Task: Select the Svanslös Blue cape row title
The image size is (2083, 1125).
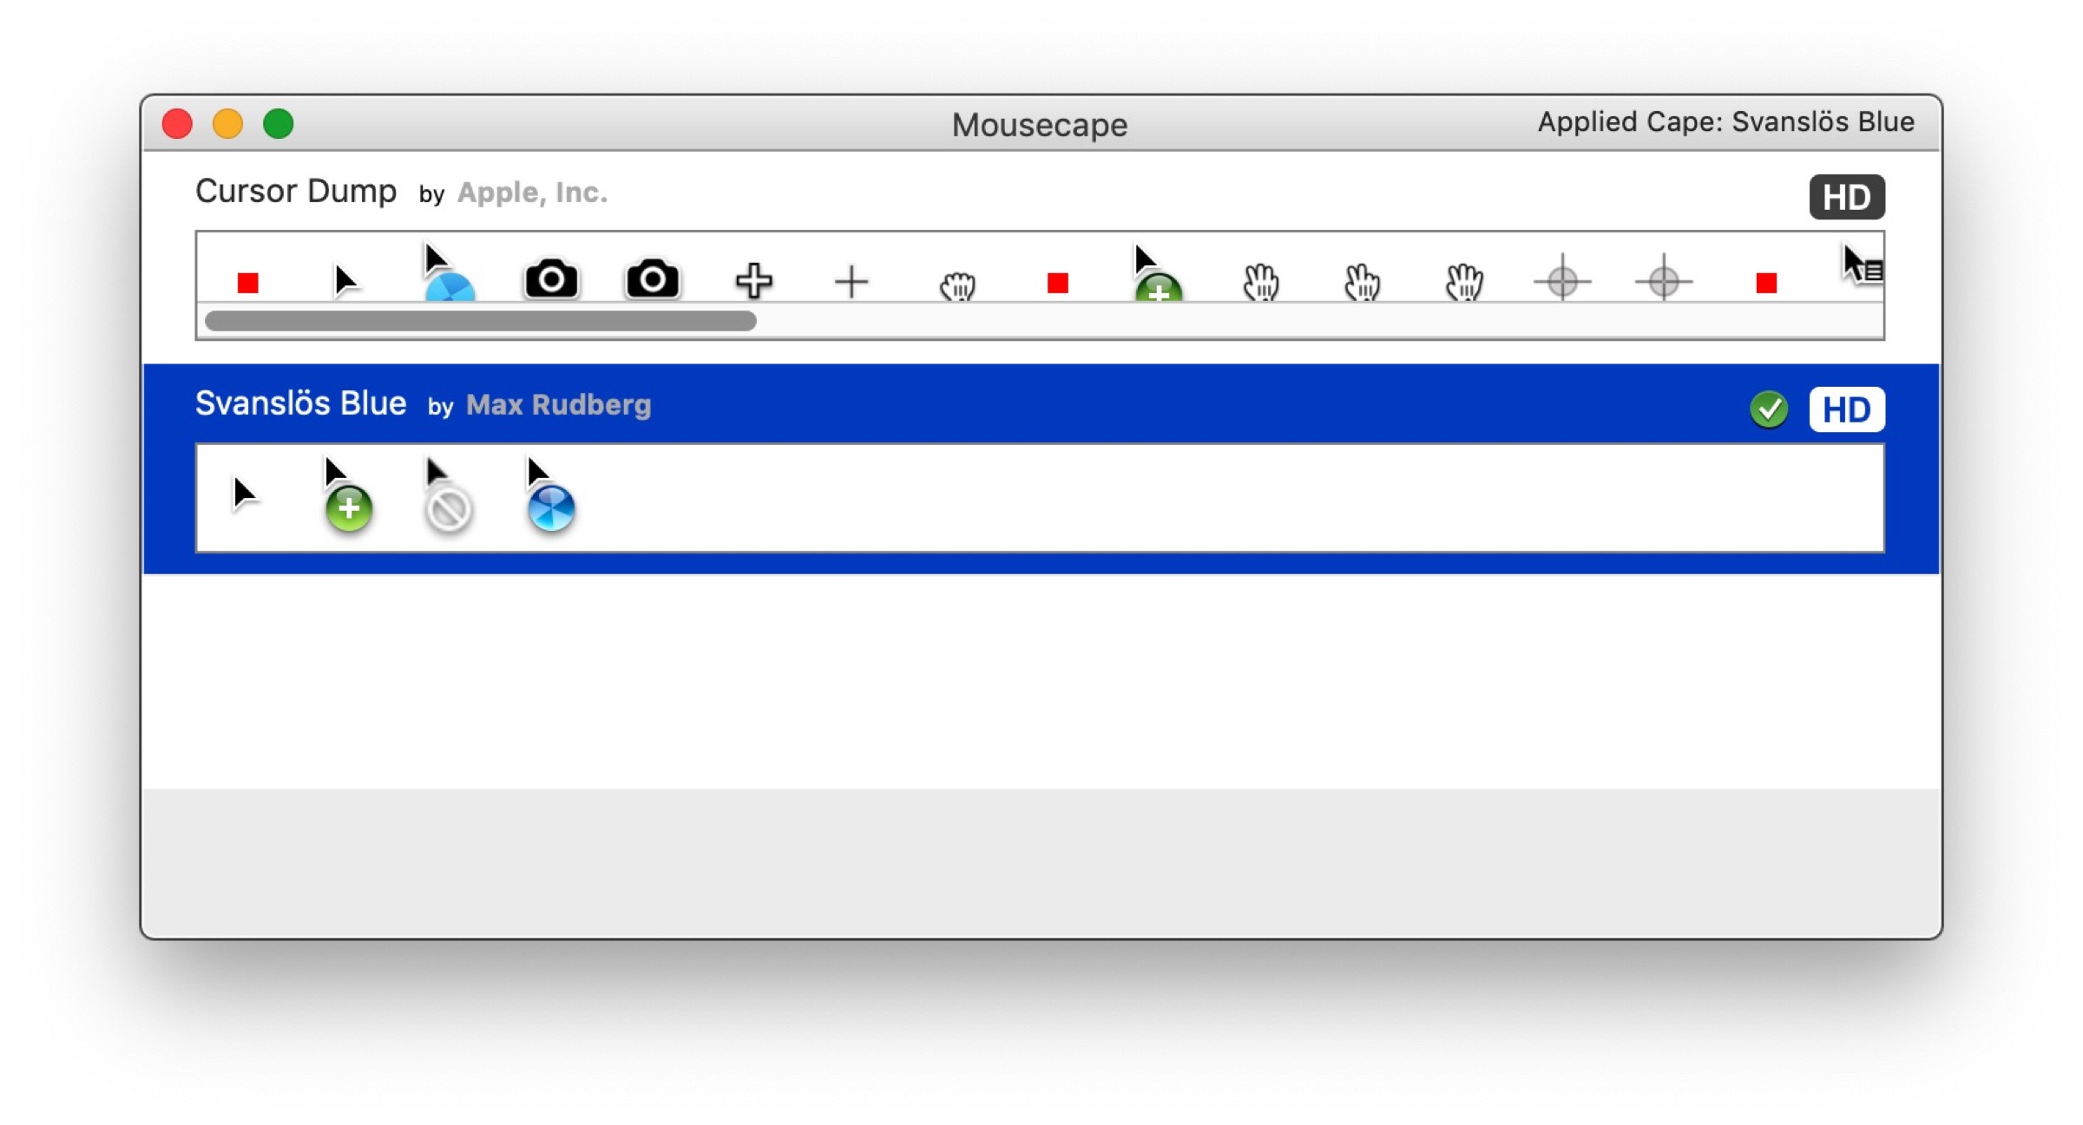Action: [300, 403]
